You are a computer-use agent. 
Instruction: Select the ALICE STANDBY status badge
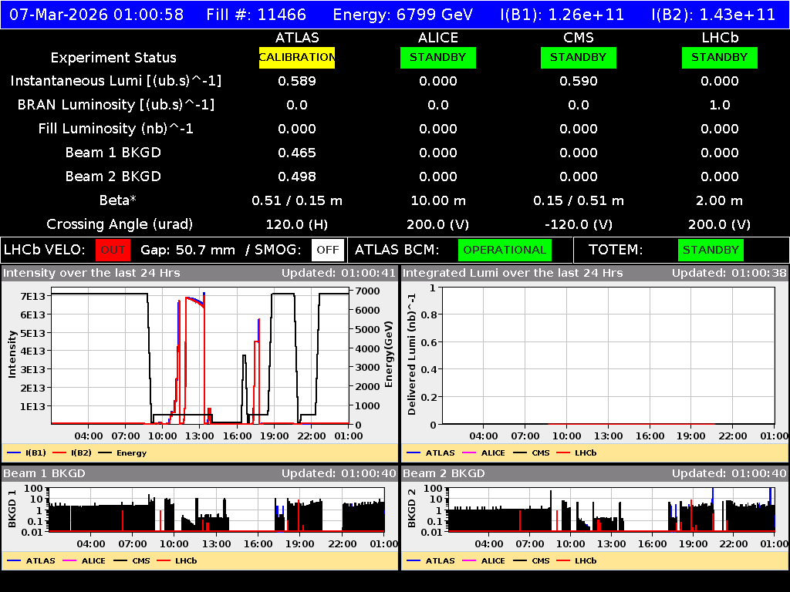tap(437, 57)
